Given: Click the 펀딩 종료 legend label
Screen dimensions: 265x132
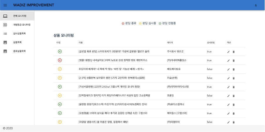Looking at the screenshot, I should pos(131,23).
